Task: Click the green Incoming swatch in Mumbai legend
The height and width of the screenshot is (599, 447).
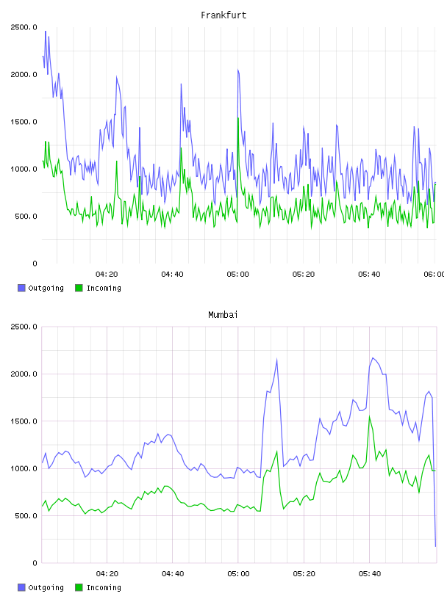Action: [x=79, y=587]
